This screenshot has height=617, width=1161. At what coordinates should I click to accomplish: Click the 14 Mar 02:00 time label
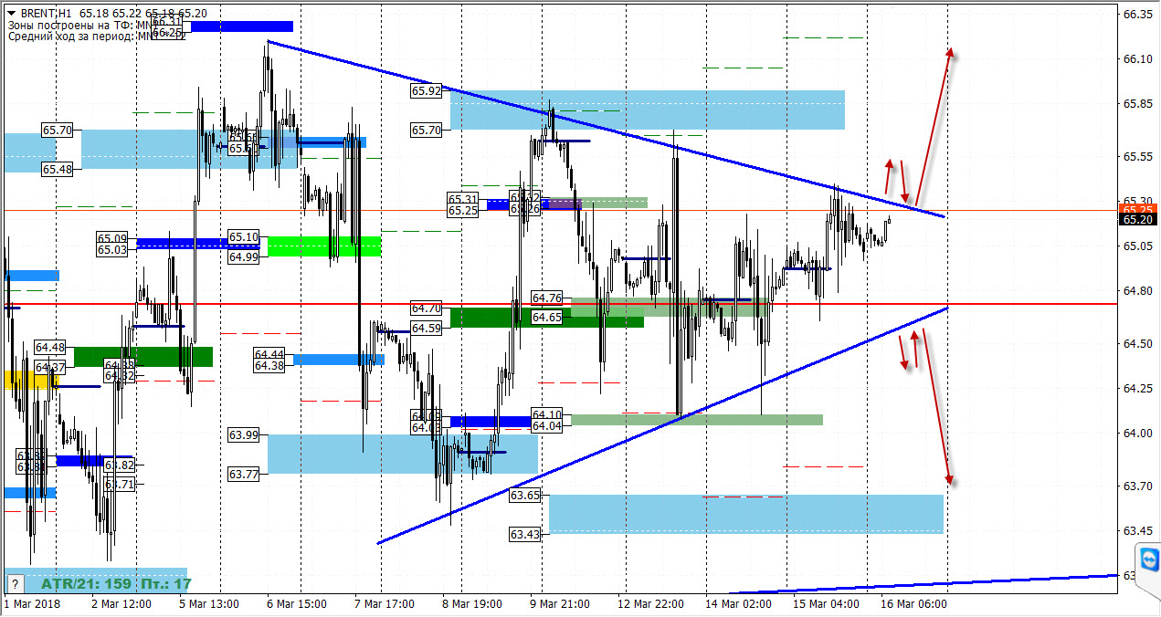[739, 604]
